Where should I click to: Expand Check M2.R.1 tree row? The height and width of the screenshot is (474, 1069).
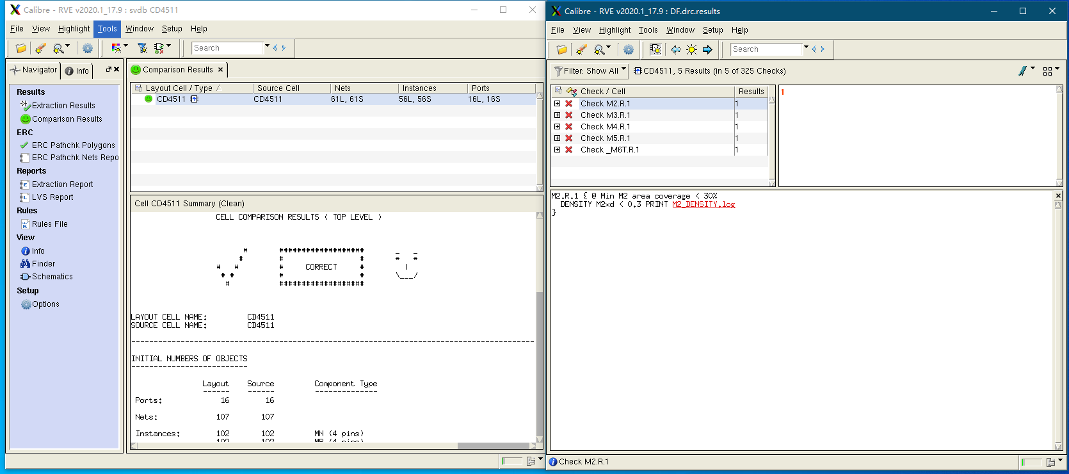tap(558, 104)
